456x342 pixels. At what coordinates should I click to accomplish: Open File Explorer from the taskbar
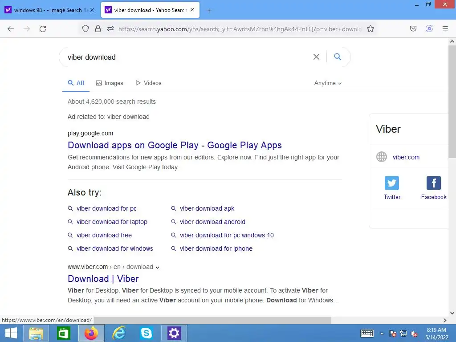[x=36, y=333]
